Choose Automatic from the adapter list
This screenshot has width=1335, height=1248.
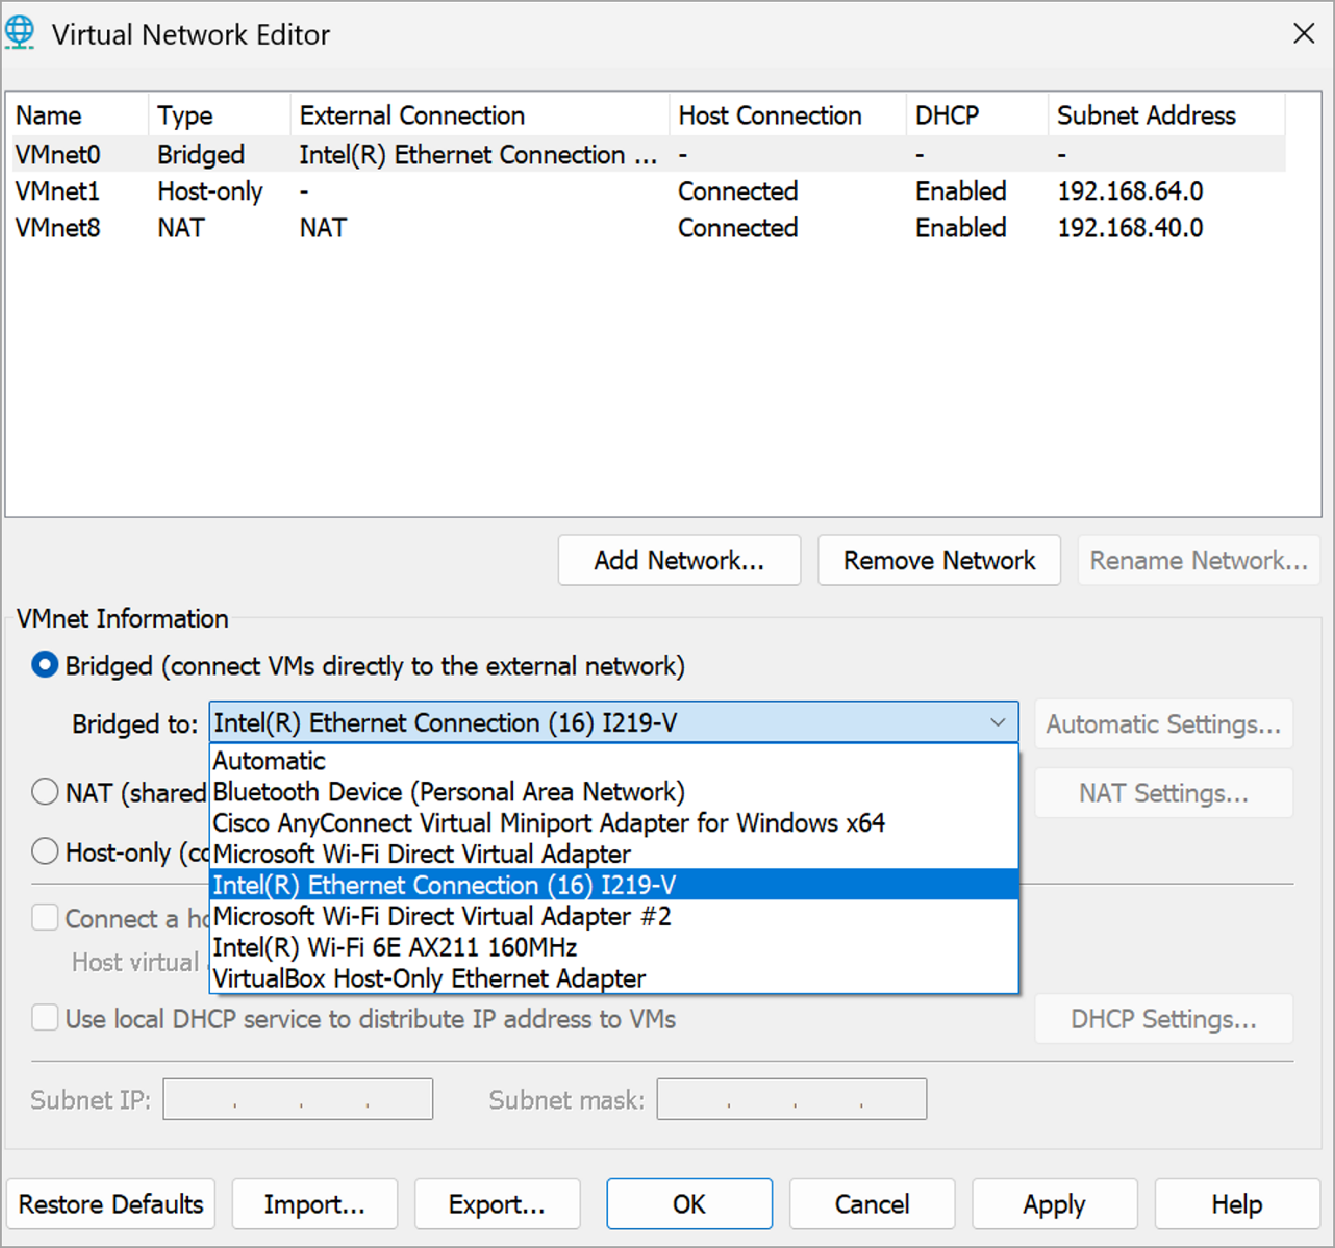269,760
